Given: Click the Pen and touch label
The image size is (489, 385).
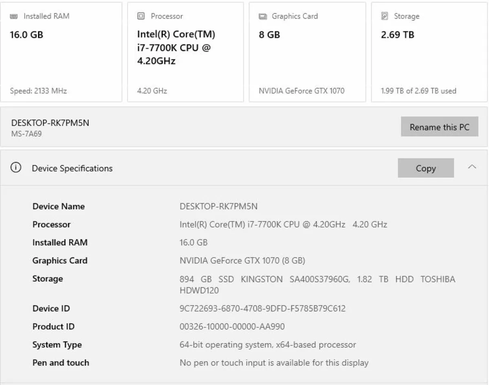Looking at the screenshot, I should pyautogui.click(x=61, y=363).
